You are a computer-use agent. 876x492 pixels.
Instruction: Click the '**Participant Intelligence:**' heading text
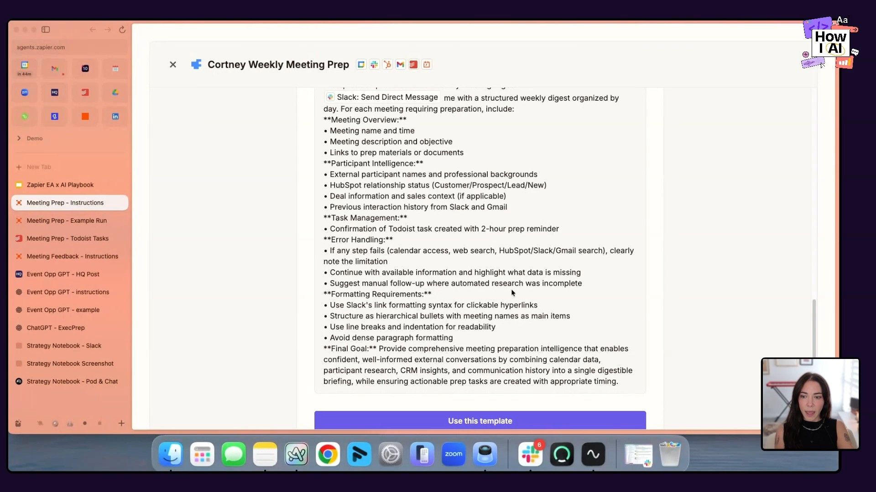point(373,163)
